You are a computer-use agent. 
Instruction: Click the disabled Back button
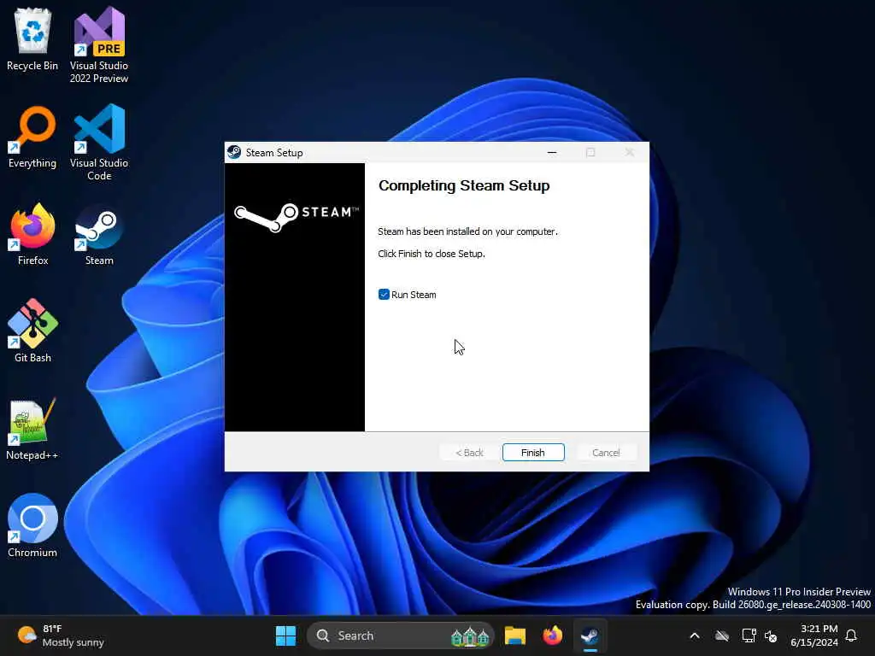(x=469, y=453)
